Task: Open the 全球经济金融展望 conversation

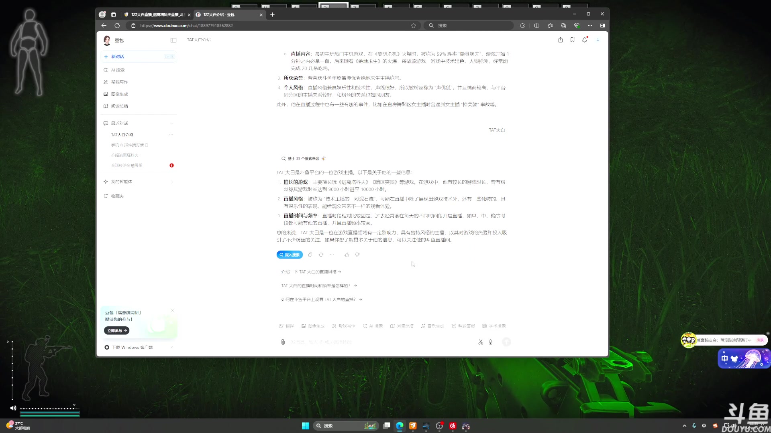Action: pyautogui.click(x=127, y=165)
